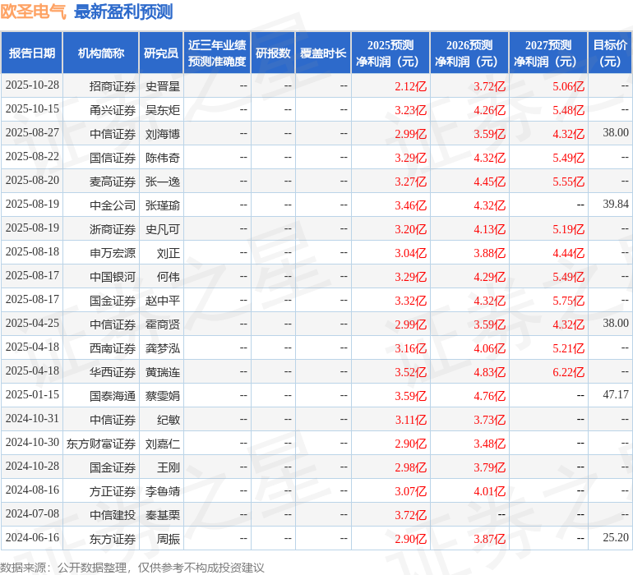Select analyst 秦基栗 in the table
The width and height of the screenshot is (633, 575).
[163, 515]
